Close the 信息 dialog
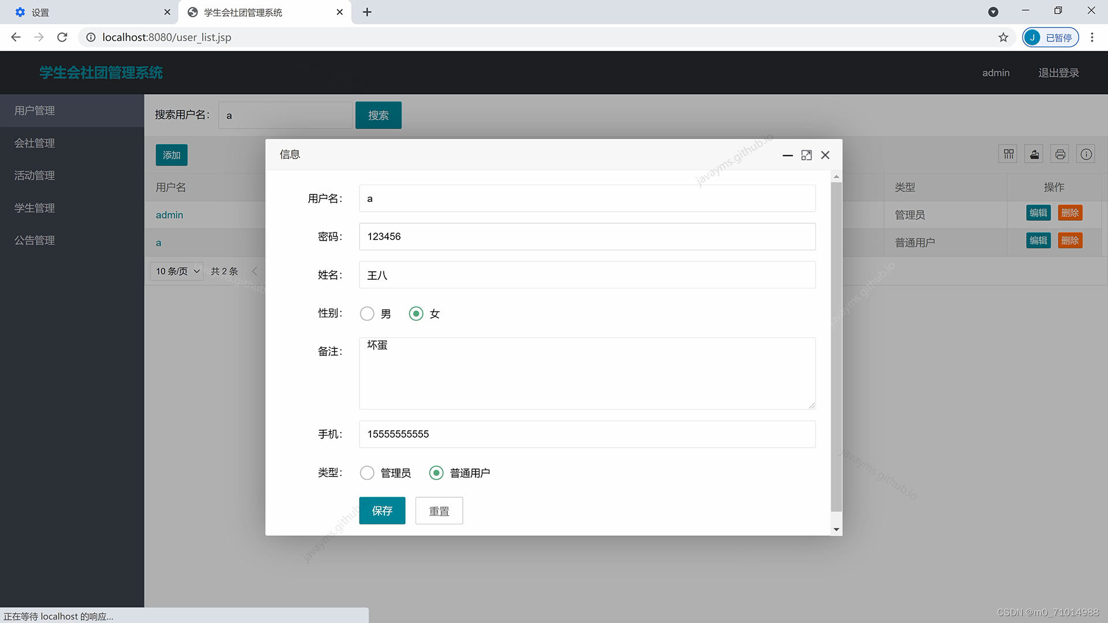1108x623 pixels. coord(825,155)
